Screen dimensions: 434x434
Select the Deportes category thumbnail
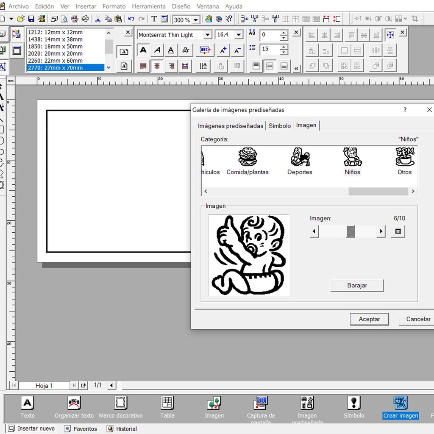[300, 161]
